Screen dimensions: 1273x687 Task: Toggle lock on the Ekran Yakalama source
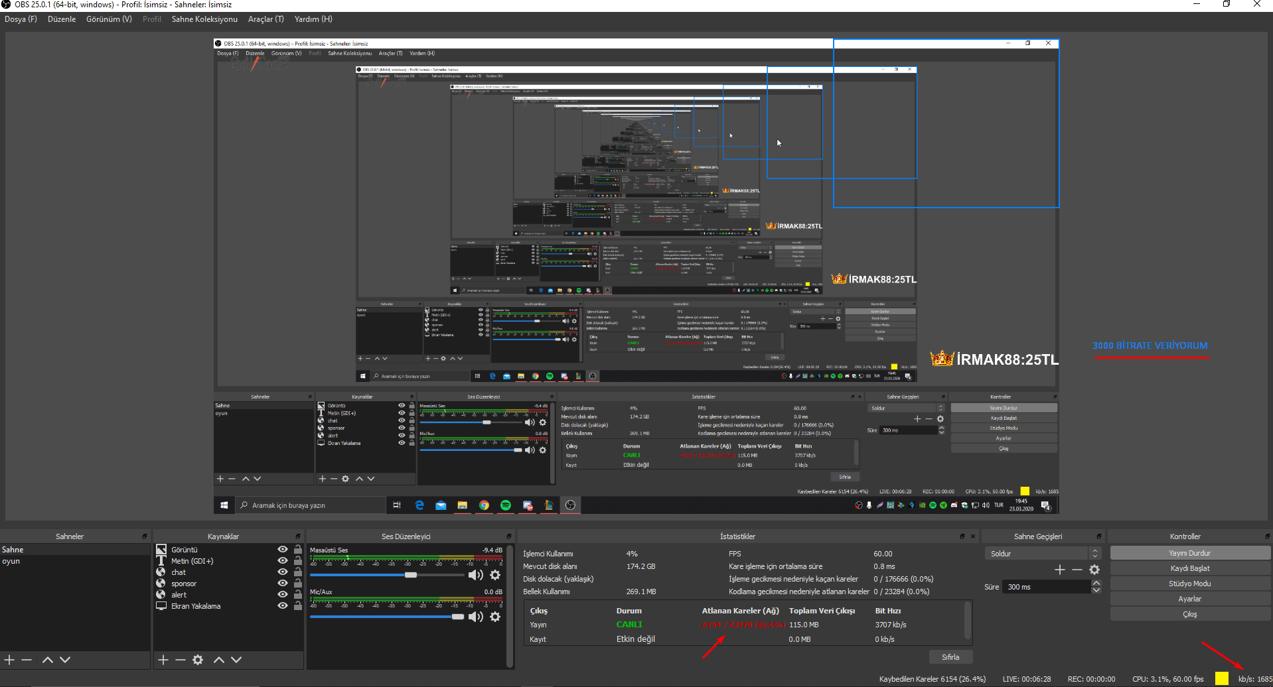point(298,606)
